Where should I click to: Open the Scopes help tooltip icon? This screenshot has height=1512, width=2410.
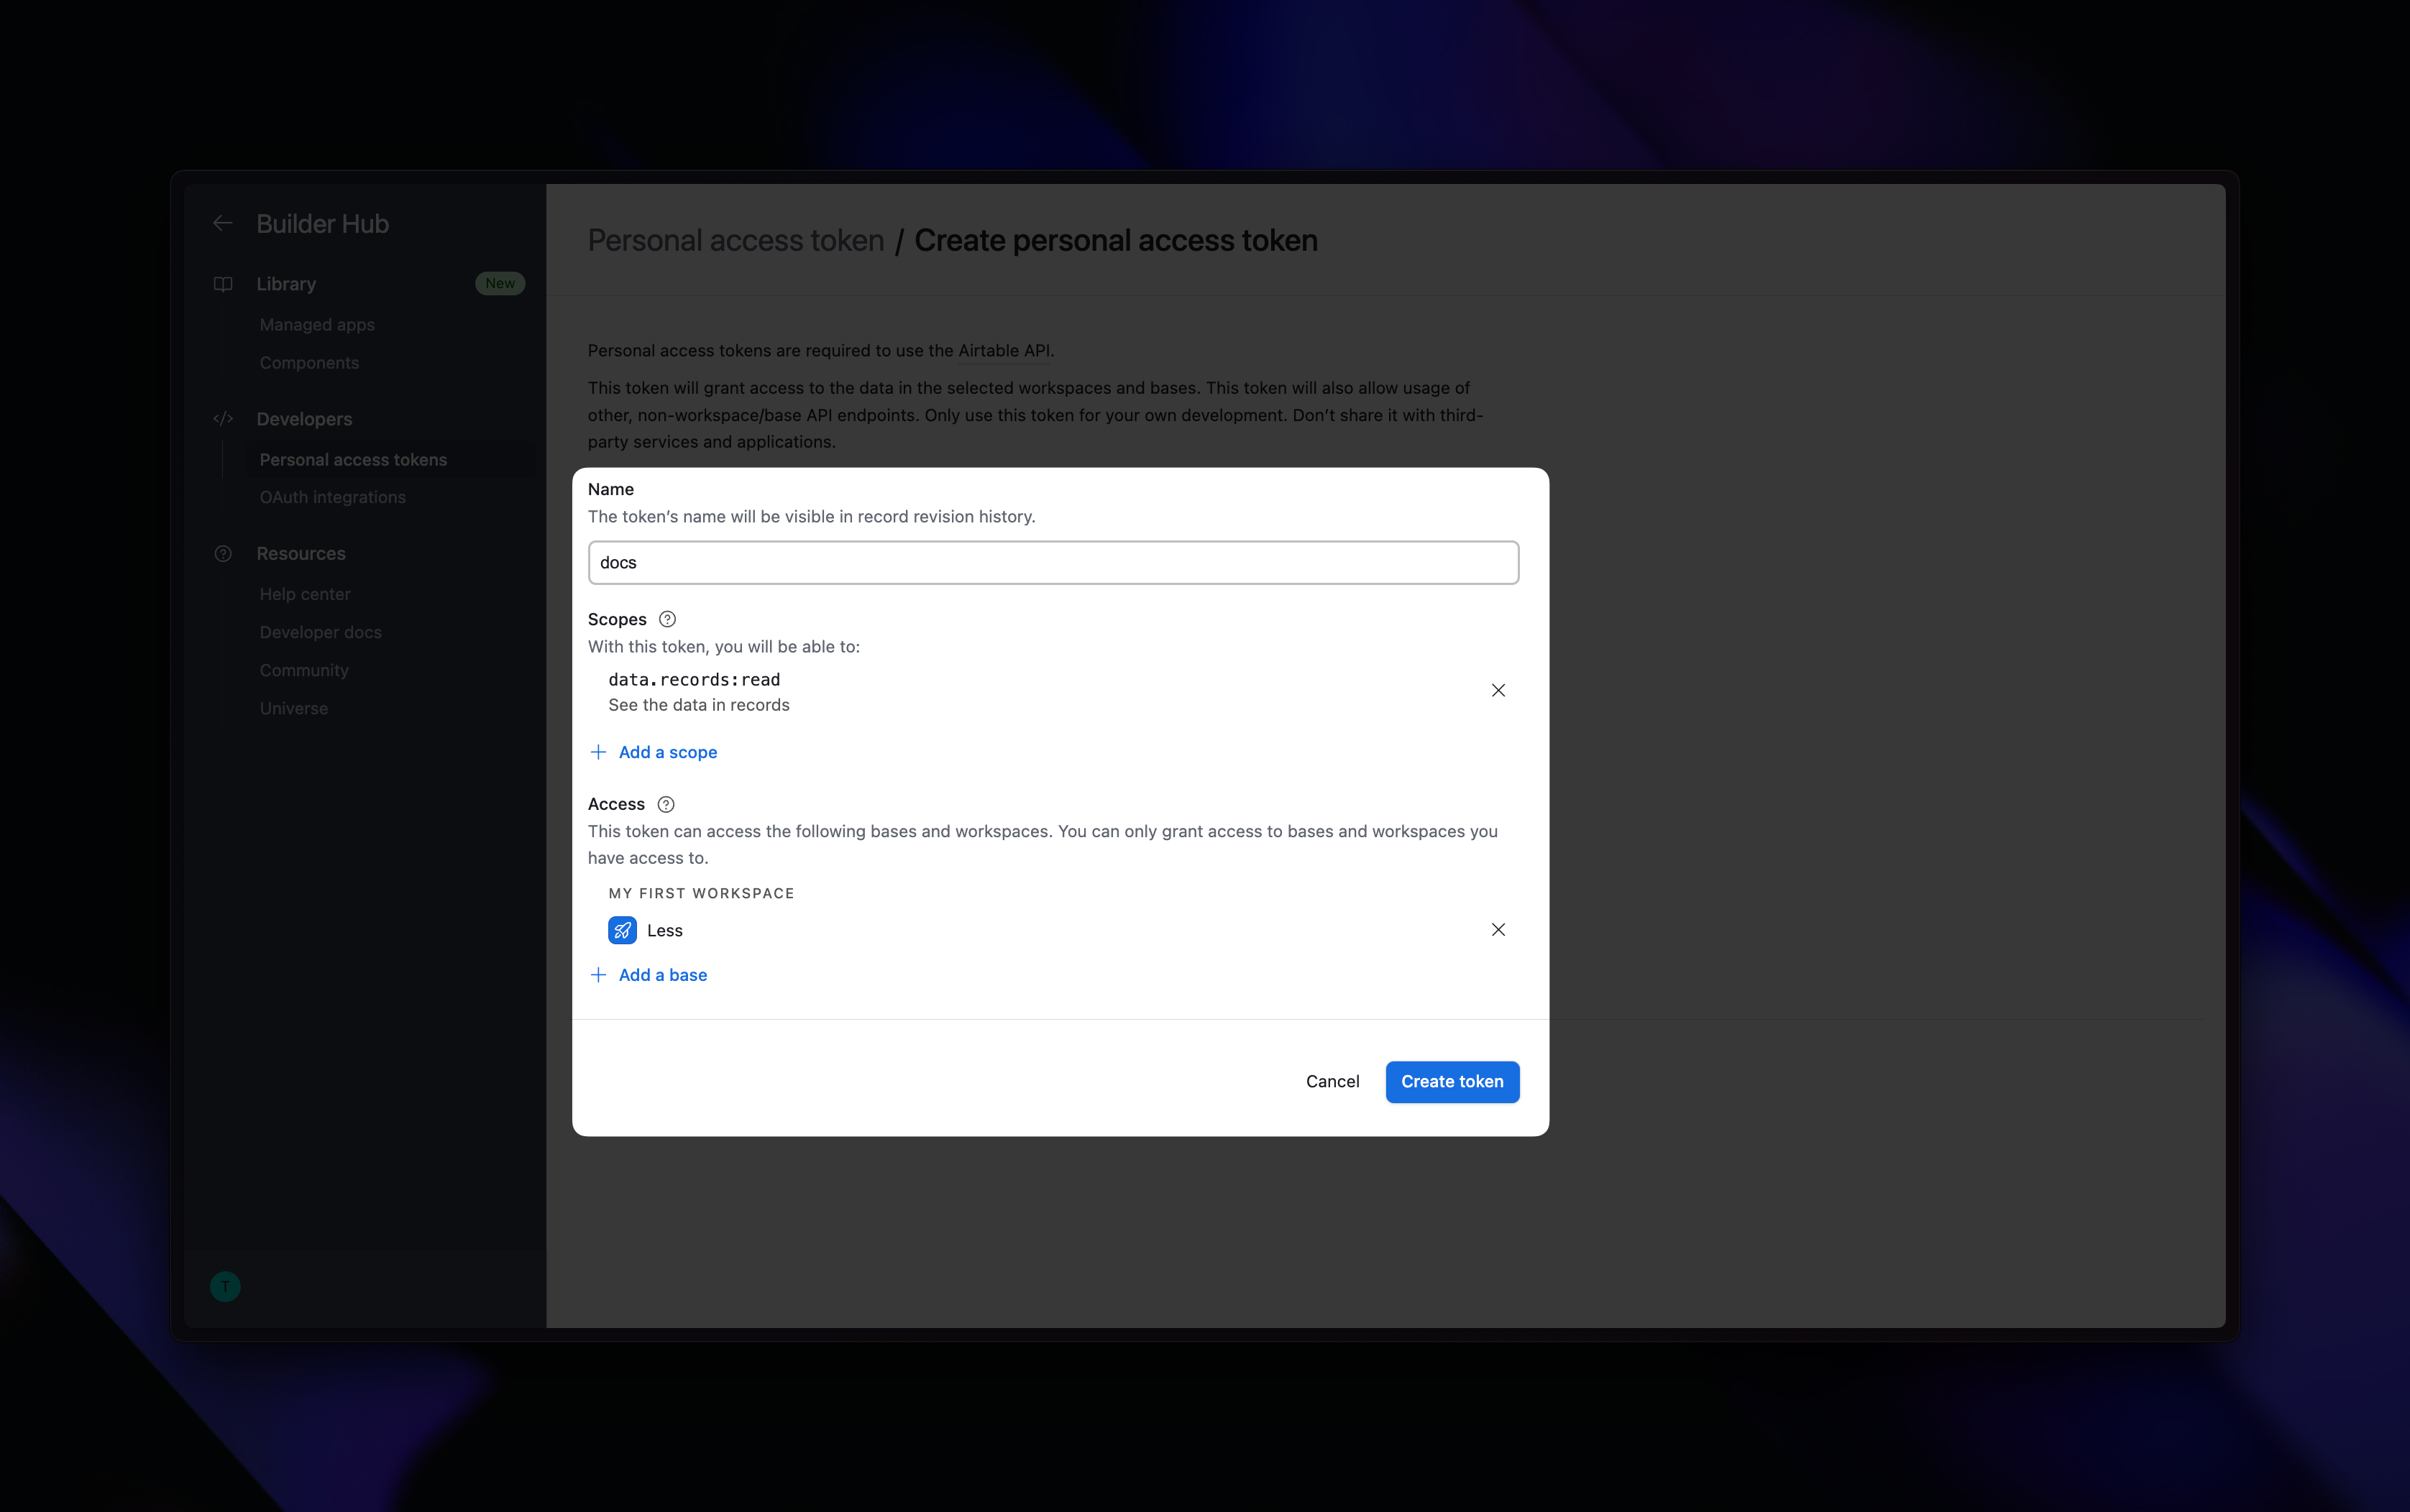tap(667, 619)
